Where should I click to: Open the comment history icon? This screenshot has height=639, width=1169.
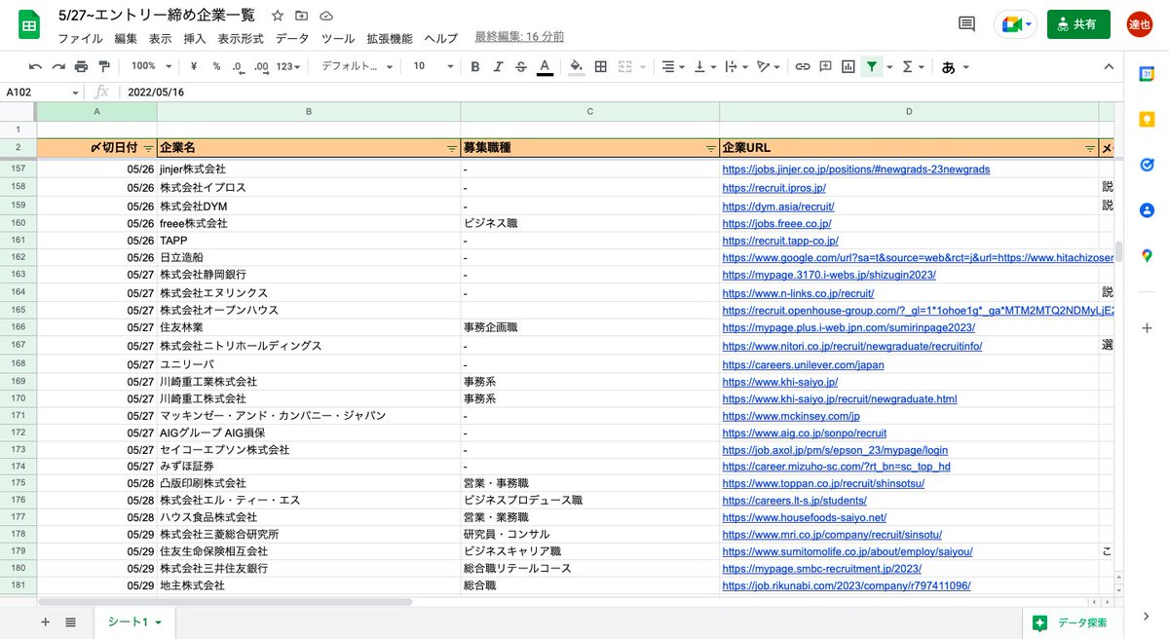[x=967, y=24]
